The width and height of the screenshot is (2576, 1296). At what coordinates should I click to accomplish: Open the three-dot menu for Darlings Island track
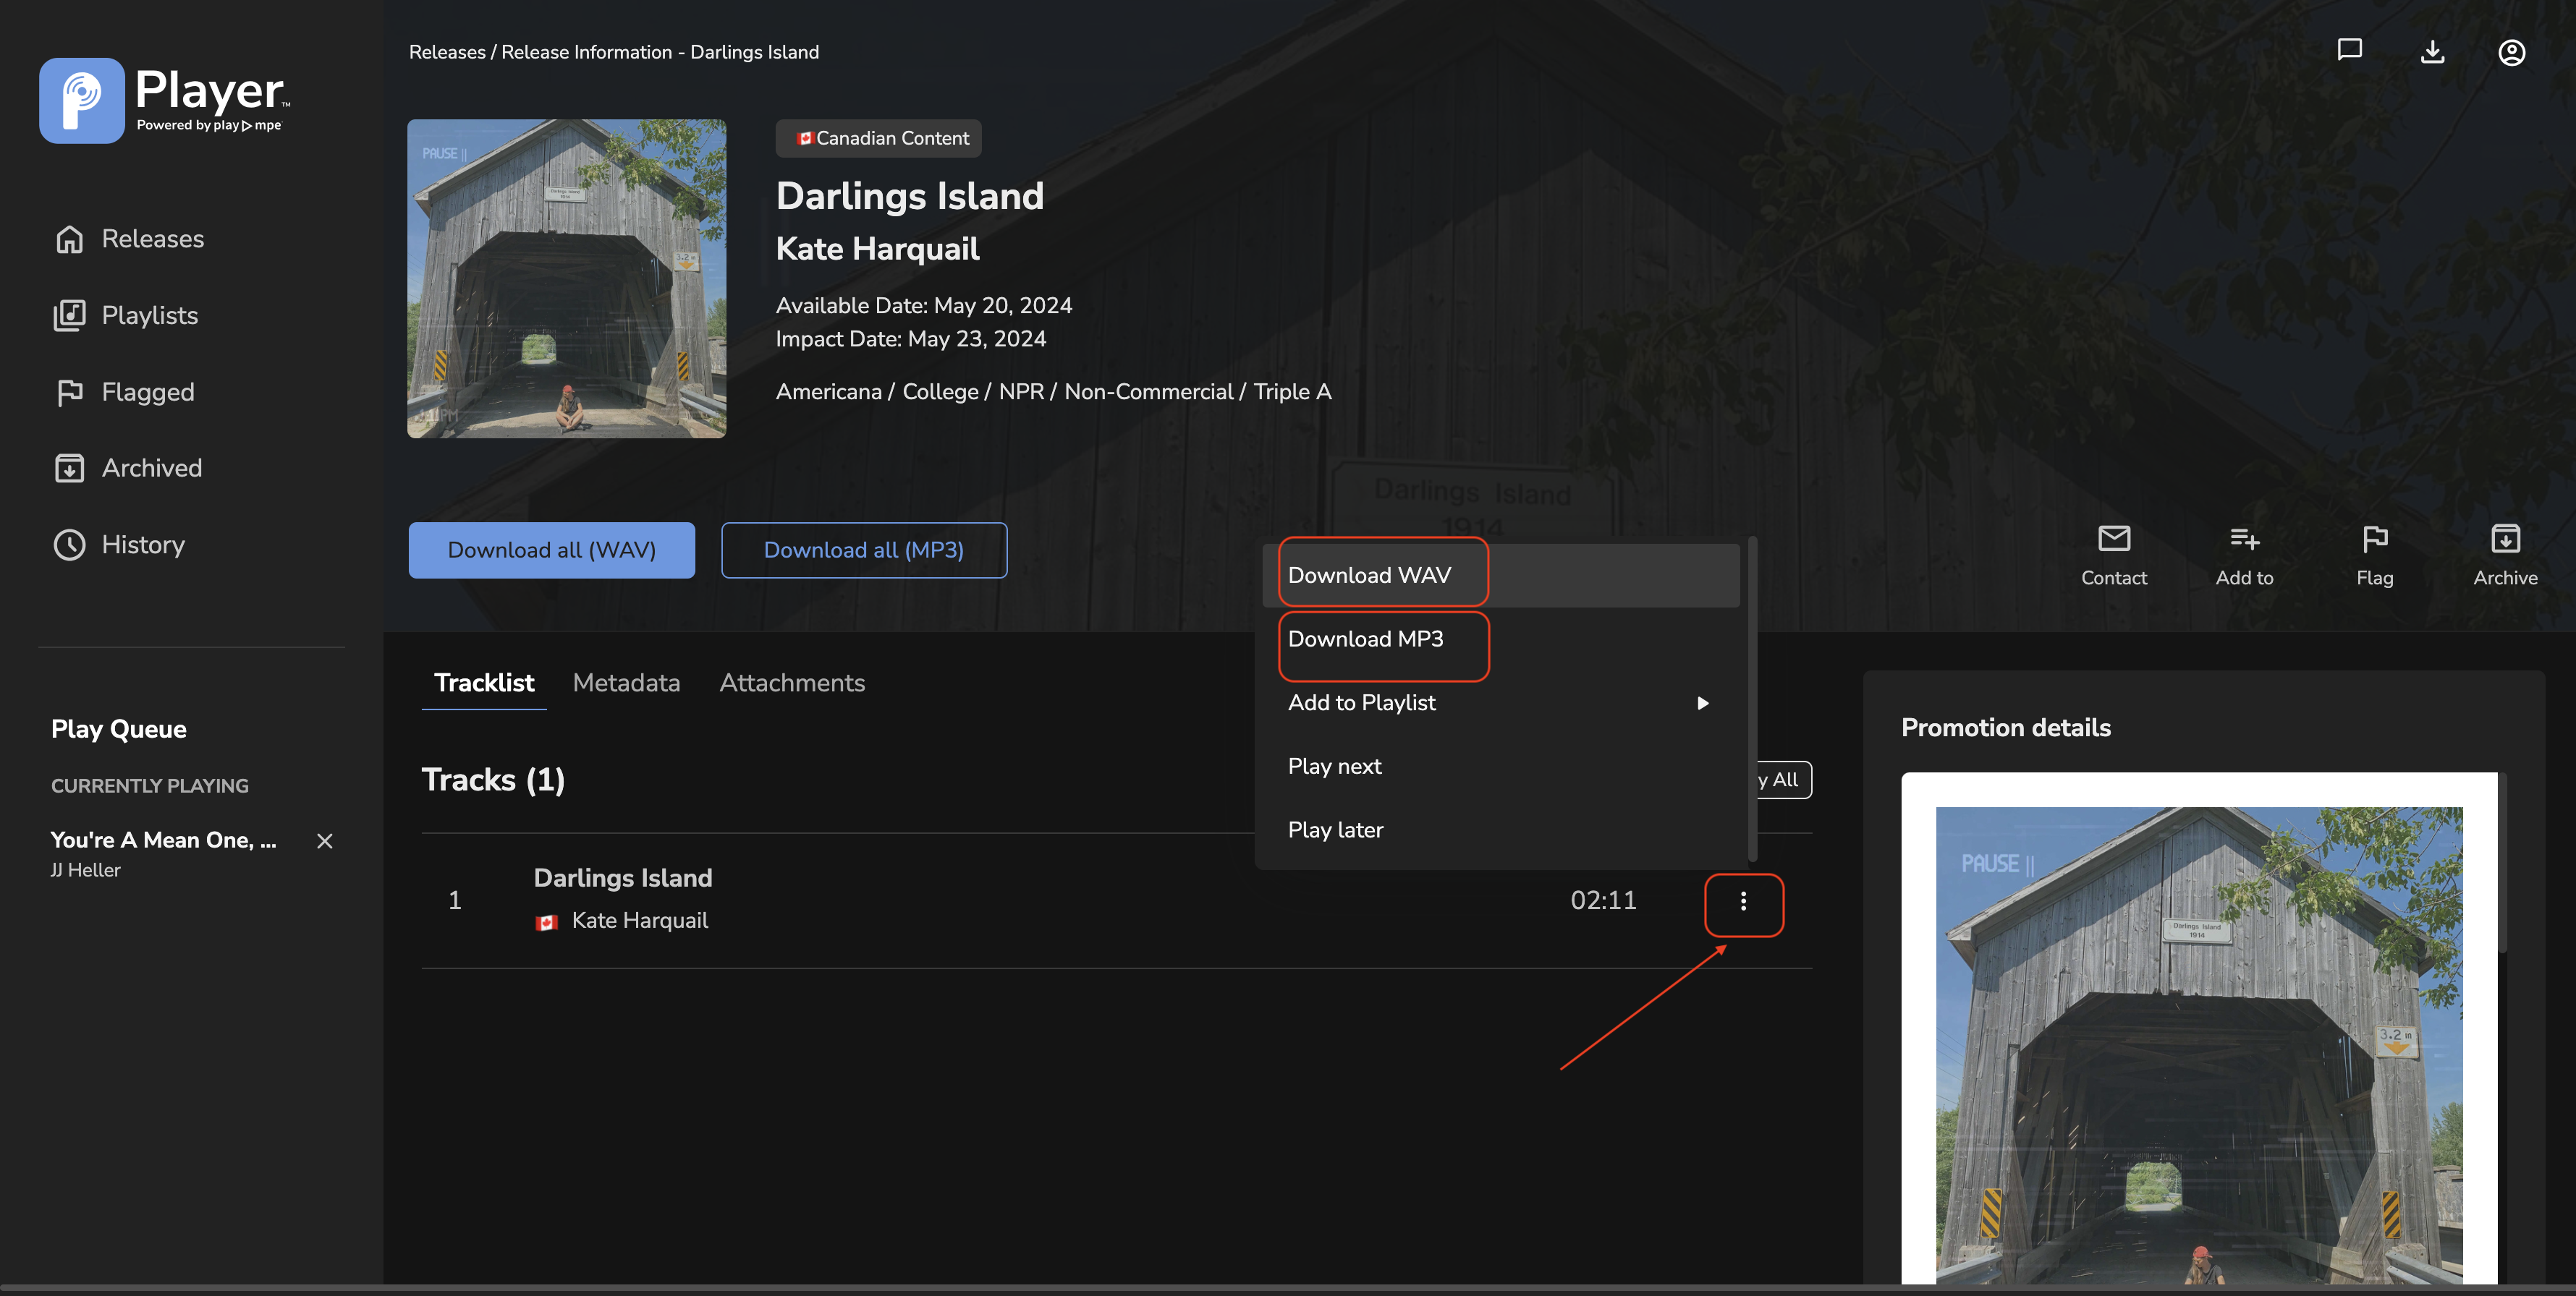click(1743, 901)
